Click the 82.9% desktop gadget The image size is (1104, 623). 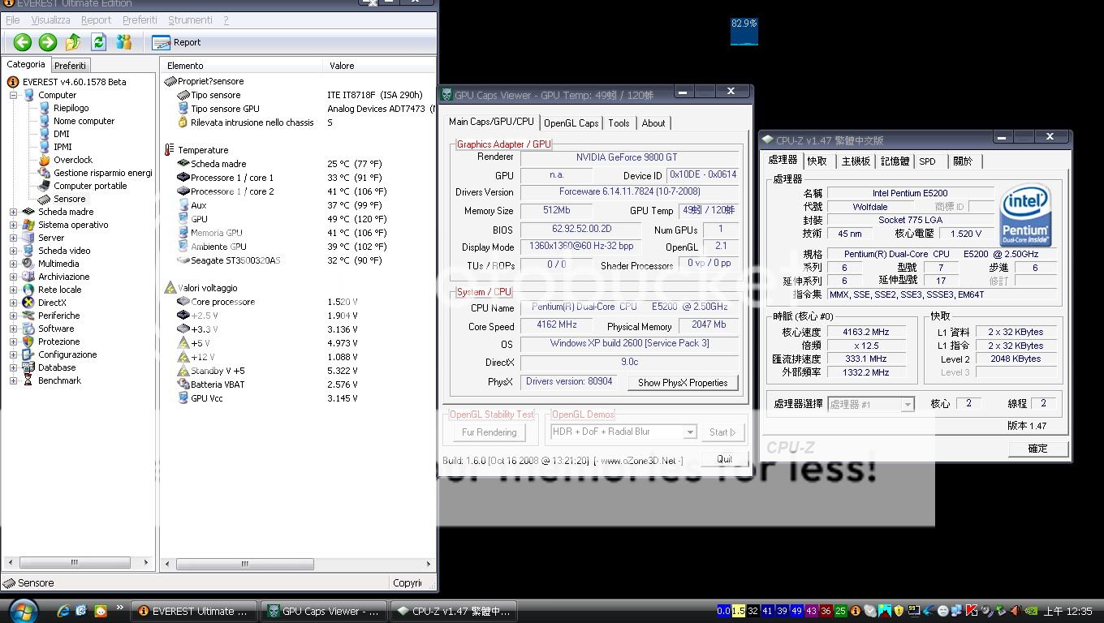tap(744, 31)
